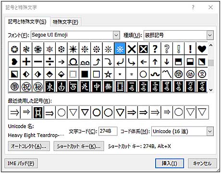
Task: Select the boxed X cross mark symbol
Action: [x=143, y=49]
